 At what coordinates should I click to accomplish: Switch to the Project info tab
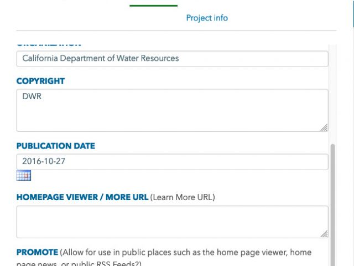point(207,18)
